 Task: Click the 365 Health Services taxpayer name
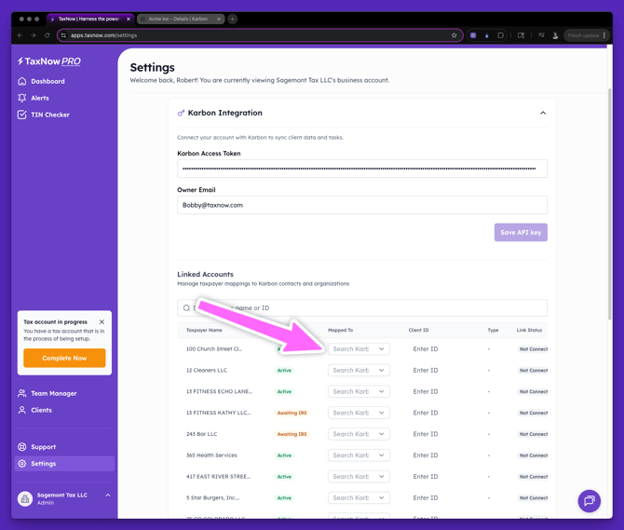(211, 455)
